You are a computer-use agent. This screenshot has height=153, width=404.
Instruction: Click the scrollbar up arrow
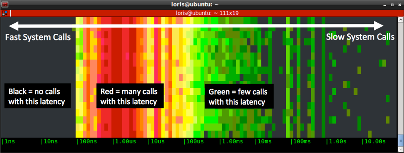[x=401, y=20]
